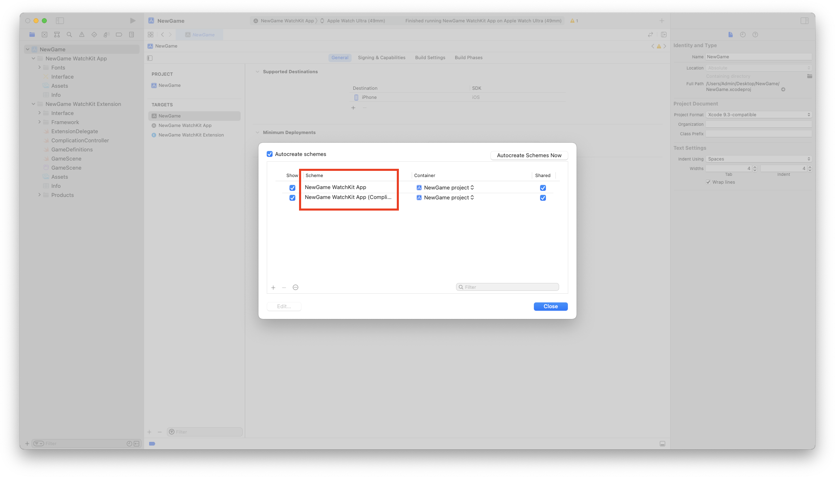
Task: Click the add editor split icon
Action: (664, 35)
